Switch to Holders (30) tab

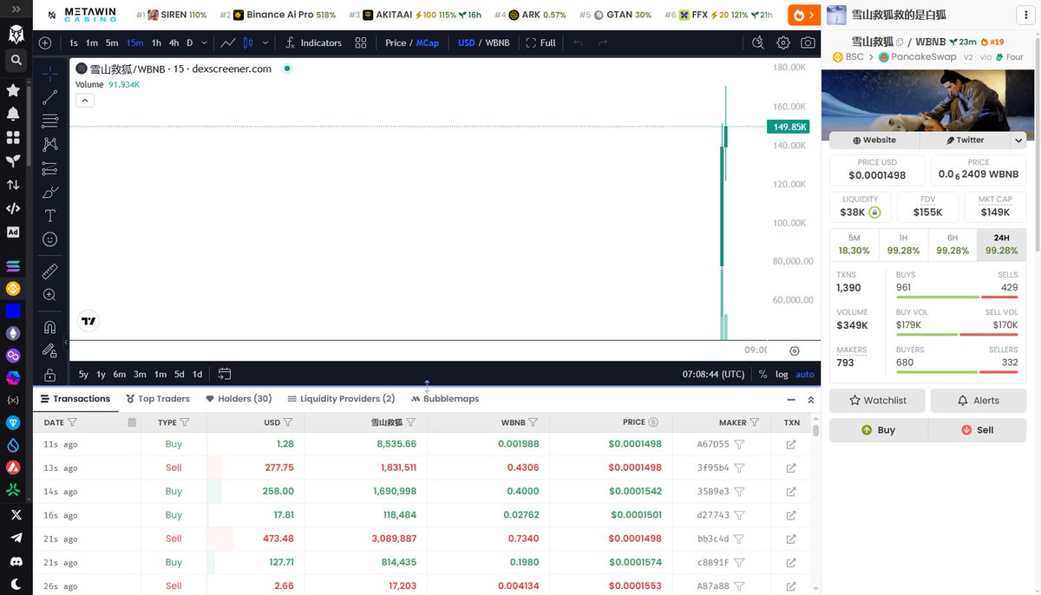(239, 399)
